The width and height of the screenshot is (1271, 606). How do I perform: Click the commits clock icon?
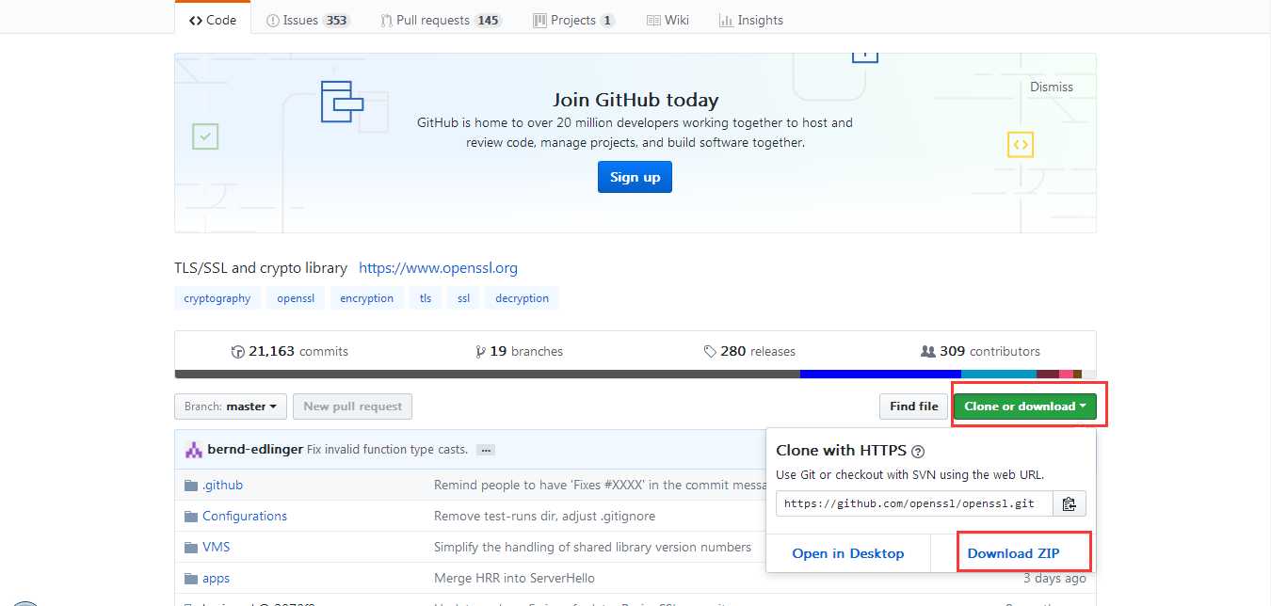click(x=237, y=352)
